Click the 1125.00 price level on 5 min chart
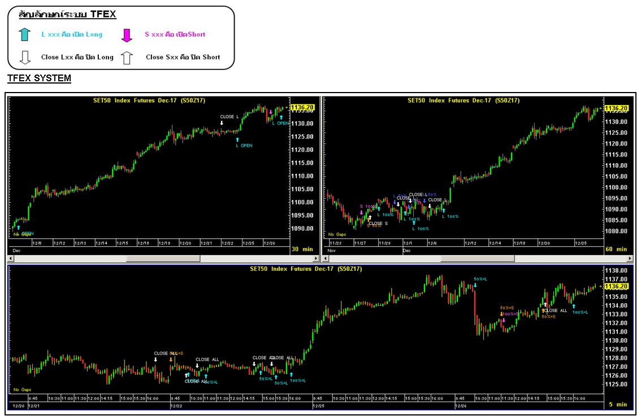Screen dimensions: 641x420 coord(616,384)
